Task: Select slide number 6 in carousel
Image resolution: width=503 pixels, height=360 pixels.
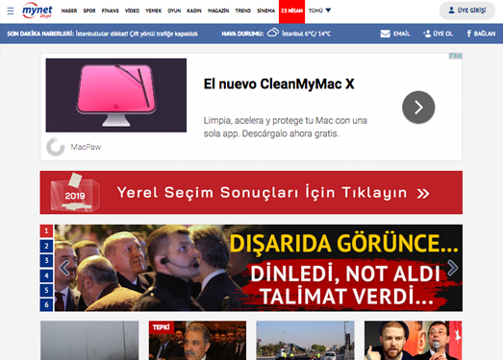Action: pos(46,304)
